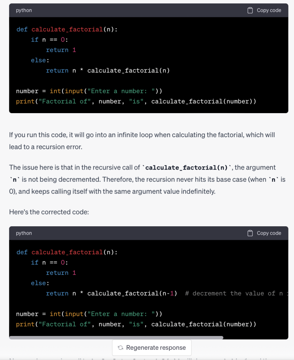Select the python language label on the corrected block

(24, 233)
